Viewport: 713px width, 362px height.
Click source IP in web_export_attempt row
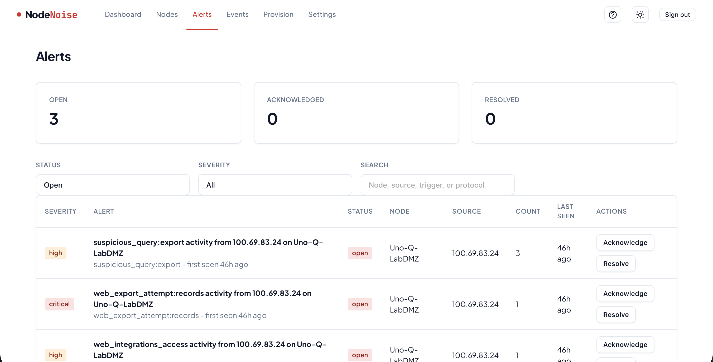coord(475,304)
